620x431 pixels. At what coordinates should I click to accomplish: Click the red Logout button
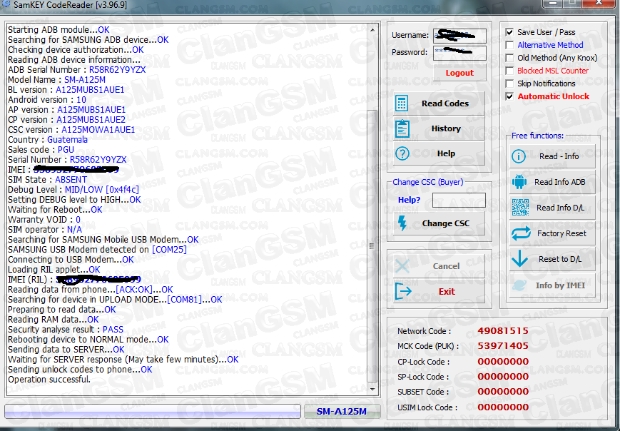pyautogui.click(x=459, y=73)
